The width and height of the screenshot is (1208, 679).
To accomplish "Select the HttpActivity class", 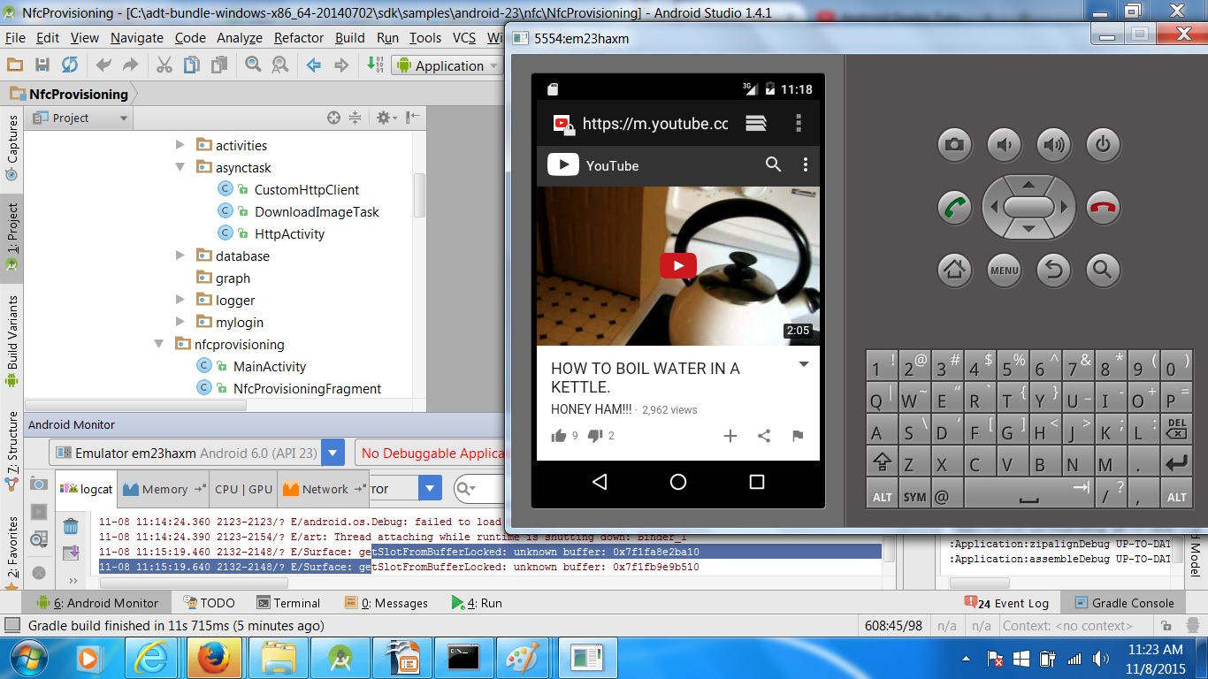I will point(289,233).
